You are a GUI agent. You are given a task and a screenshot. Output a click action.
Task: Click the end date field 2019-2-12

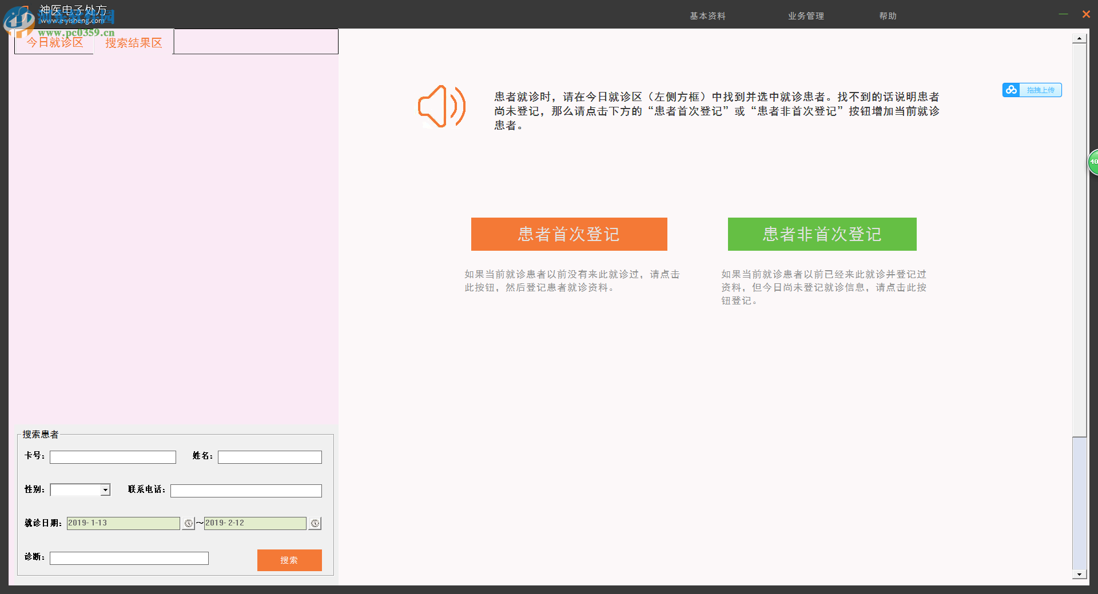[255, 523]
